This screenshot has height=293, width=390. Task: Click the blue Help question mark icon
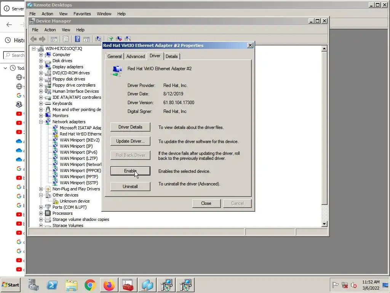pos(78,39)
